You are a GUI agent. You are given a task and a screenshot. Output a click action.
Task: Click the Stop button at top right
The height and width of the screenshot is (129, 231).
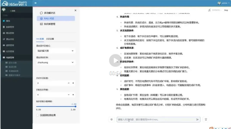[x=226, y=10]
